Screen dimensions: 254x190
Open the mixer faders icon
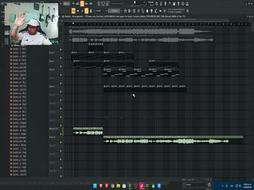(x=138, y=11)
